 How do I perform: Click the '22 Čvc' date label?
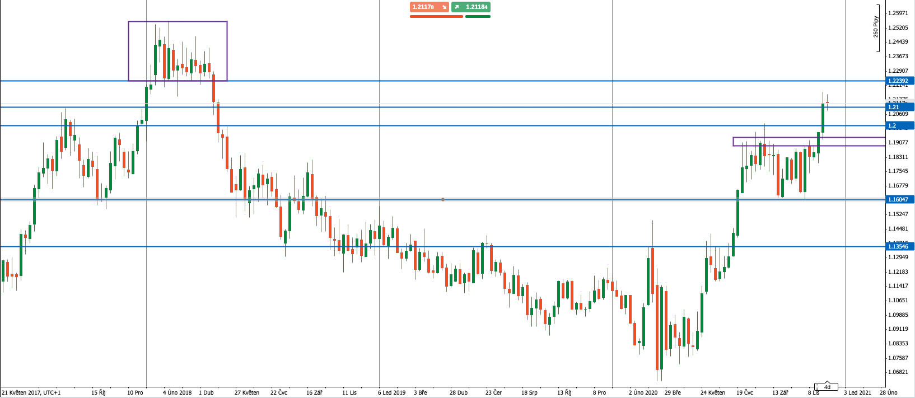pos(278,392)
